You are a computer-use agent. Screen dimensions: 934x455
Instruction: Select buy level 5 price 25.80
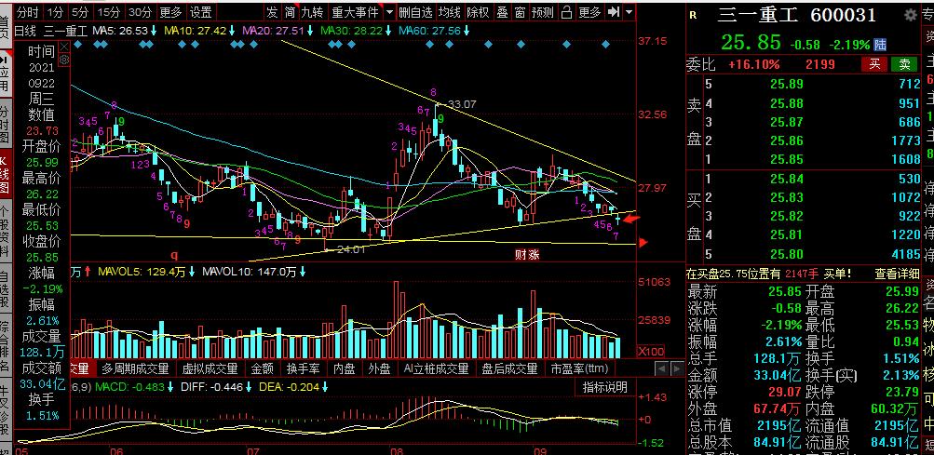coord(786,254)
